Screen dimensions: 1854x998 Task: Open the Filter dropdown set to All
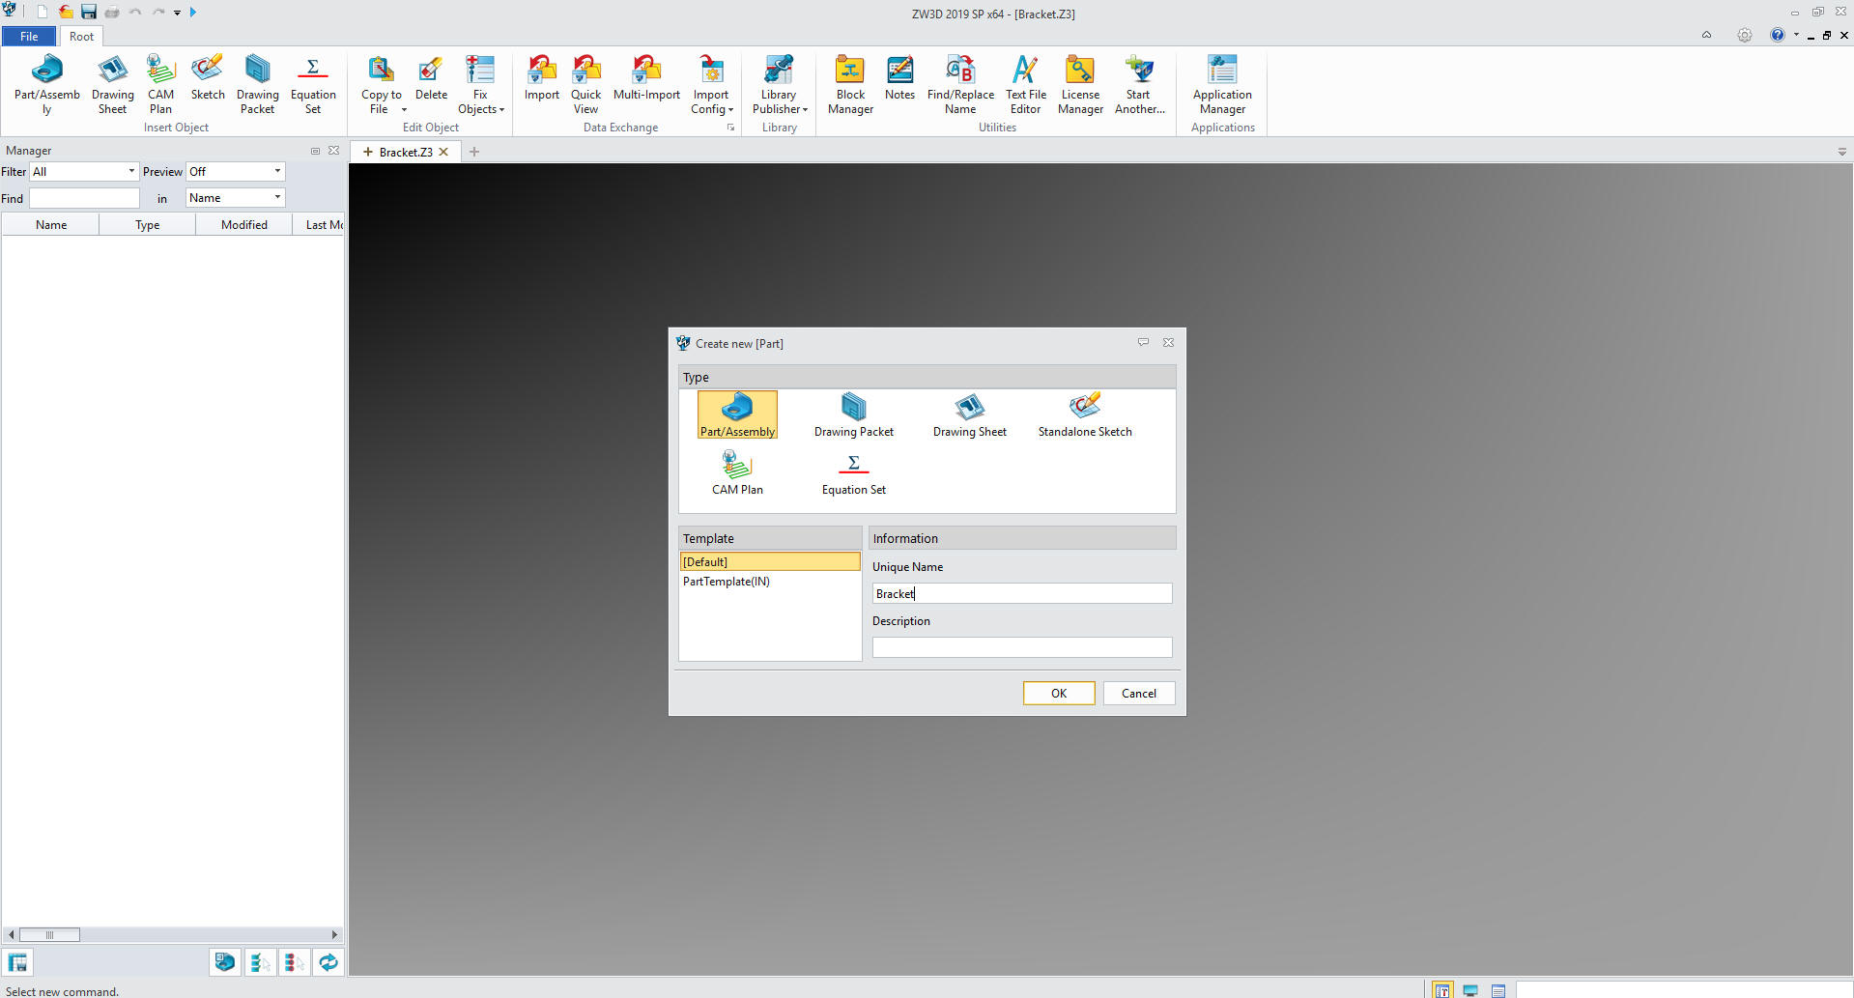tap(84, 171)
